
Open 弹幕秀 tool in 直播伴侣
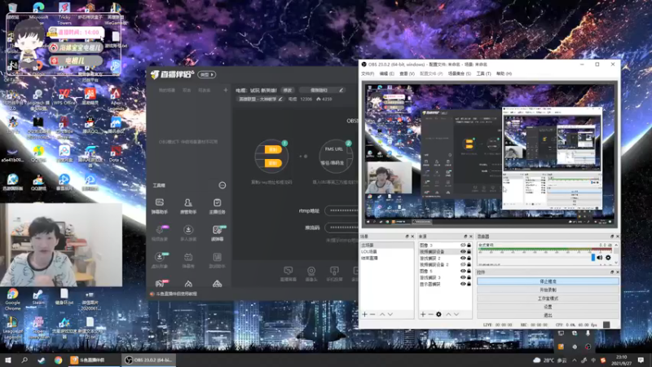tap(188, 260)
